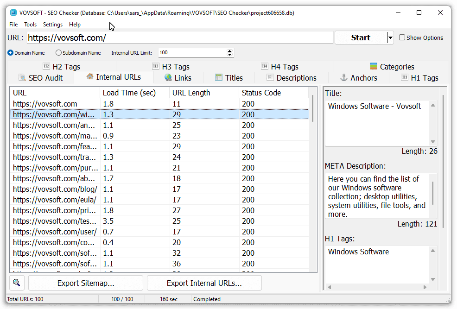457x309 pixels.
Task: Select the https://vovsoft.com/user/ row
Action: tap(159, 232)
